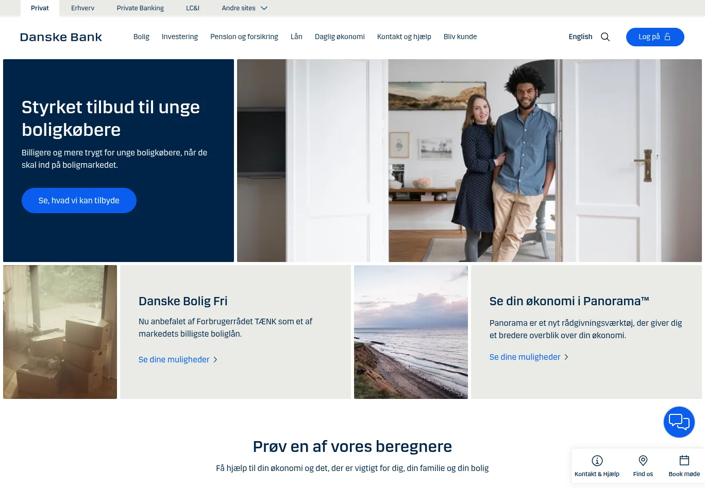
Task: Click the Kontakt & Hjælp info icon
Action: [x=597, y=461]
